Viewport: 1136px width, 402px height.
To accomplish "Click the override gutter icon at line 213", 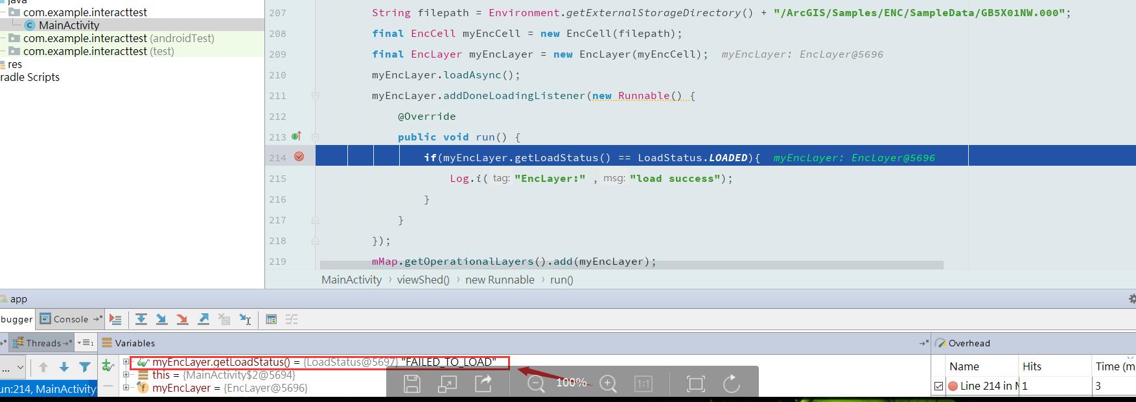I will point(296,137).
